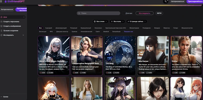The height and width of the screenshot is (100, 203).
Task: Open Лучшие создатели in sidebar
Action: (x=11, y=31)
